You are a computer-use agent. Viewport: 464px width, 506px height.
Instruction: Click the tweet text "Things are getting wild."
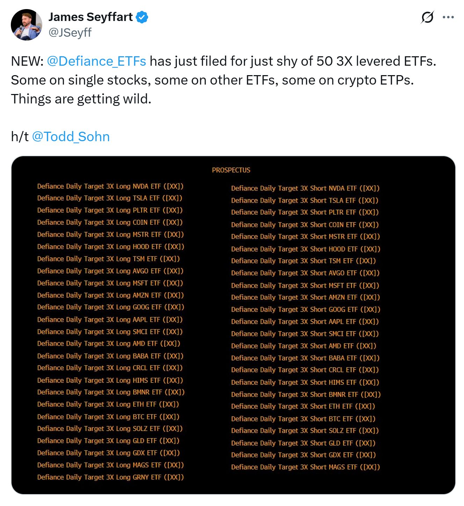(81, 99)
